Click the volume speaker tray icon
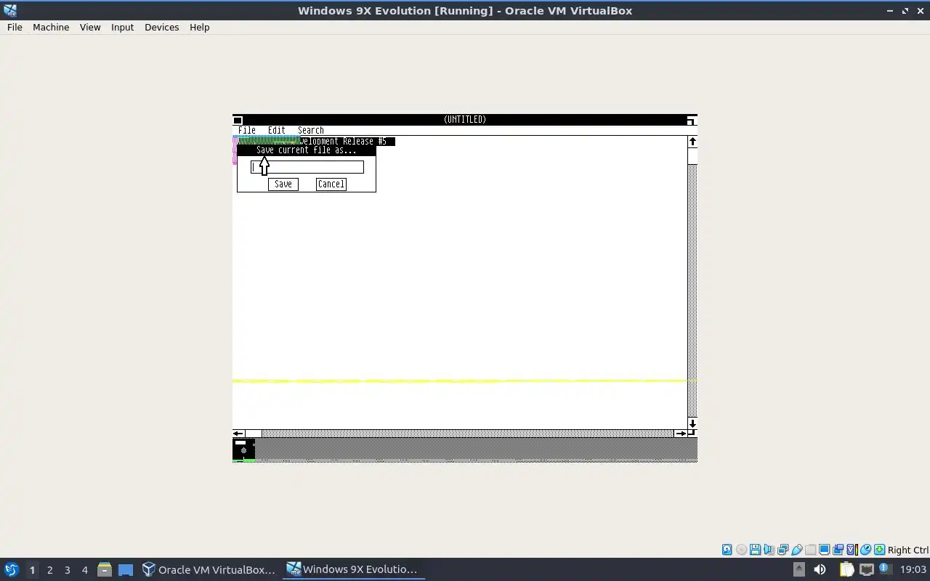The height and width of the screenshot is (581, 930). coord(820,569)
